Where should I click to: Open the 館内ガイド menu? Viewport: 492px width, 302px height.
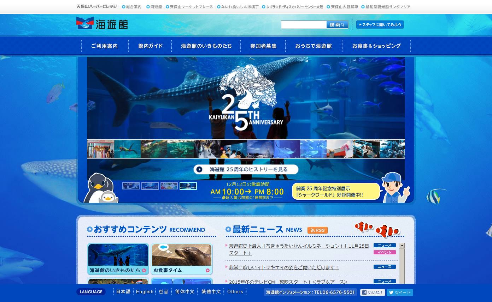[151, 46]
